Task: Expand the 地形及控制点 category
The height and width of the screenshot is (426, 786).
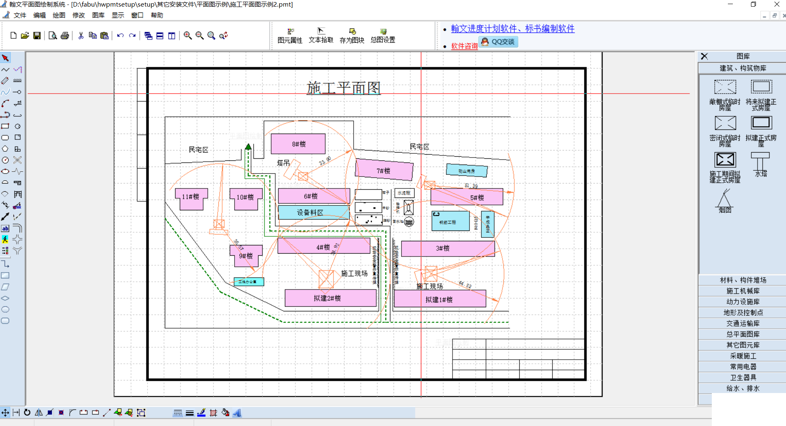Action: tap(743, 313)
